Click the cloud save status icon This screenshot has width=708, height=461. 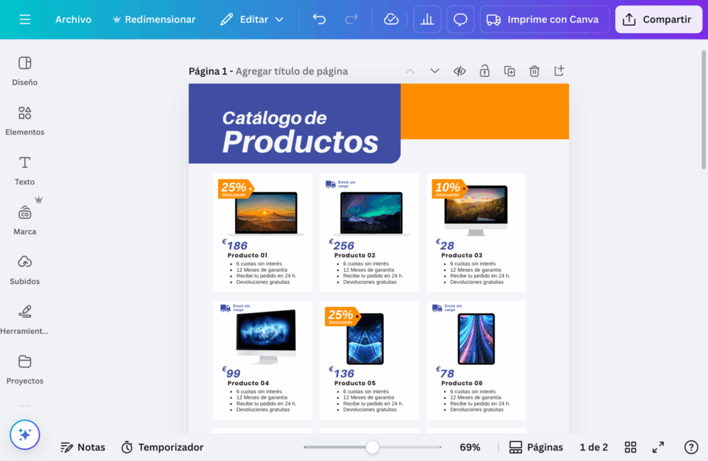[391, 19]
